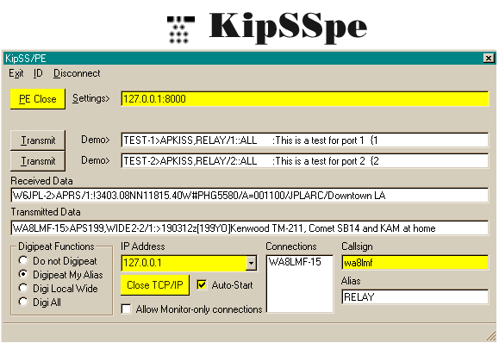Expand the IP Address dropdown arrow
Image resolution: width=499 pixels, height=343 pixels.
[251, 263]
